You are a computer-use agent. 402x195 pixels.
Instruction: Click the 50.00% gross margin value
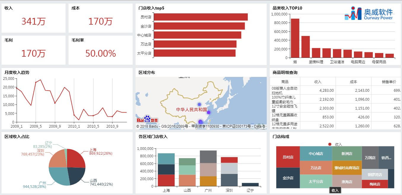(x=101, y=53)
